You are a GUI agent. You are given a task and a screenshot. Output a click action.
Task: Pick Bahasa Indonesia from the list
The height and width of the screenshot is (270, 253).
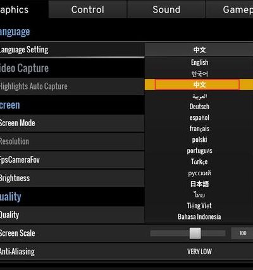199,216
